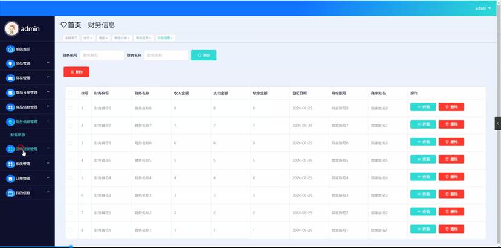
Task: Click cell 商家账号6 in the table
Action: point(340,143)
